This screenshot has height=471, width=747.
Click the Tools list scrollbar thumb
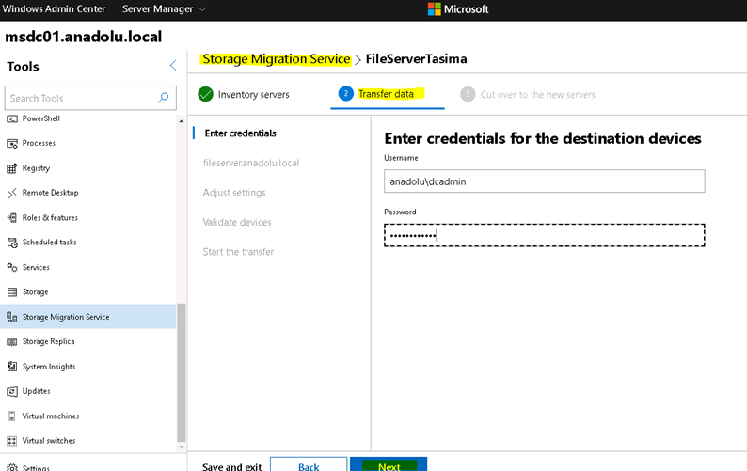click(181, 373)
